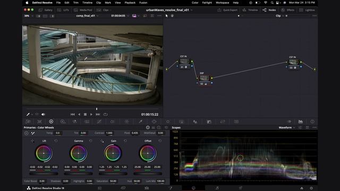Image resolution: width=340 pixels, height=191 pixels.
Task: Click the Contrast value field
Action: (x=109, y=133)
